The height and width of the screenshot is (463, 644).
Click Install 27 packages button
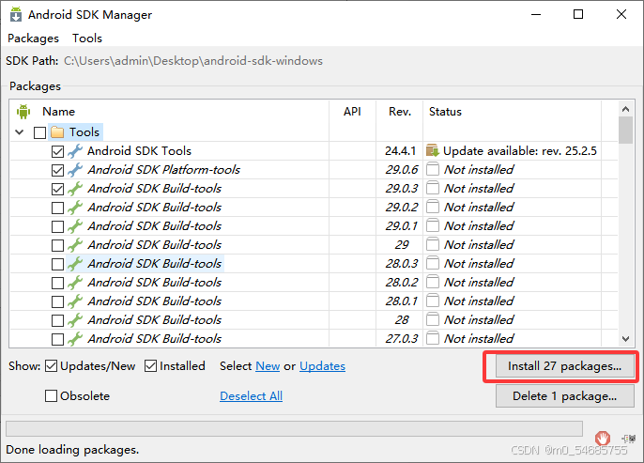point(565,366)
